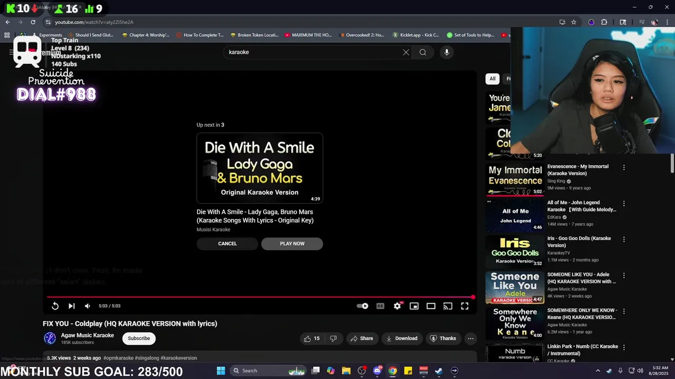Open the player settings gear
The image size is (675, 379).
click(x=397, y=306)
